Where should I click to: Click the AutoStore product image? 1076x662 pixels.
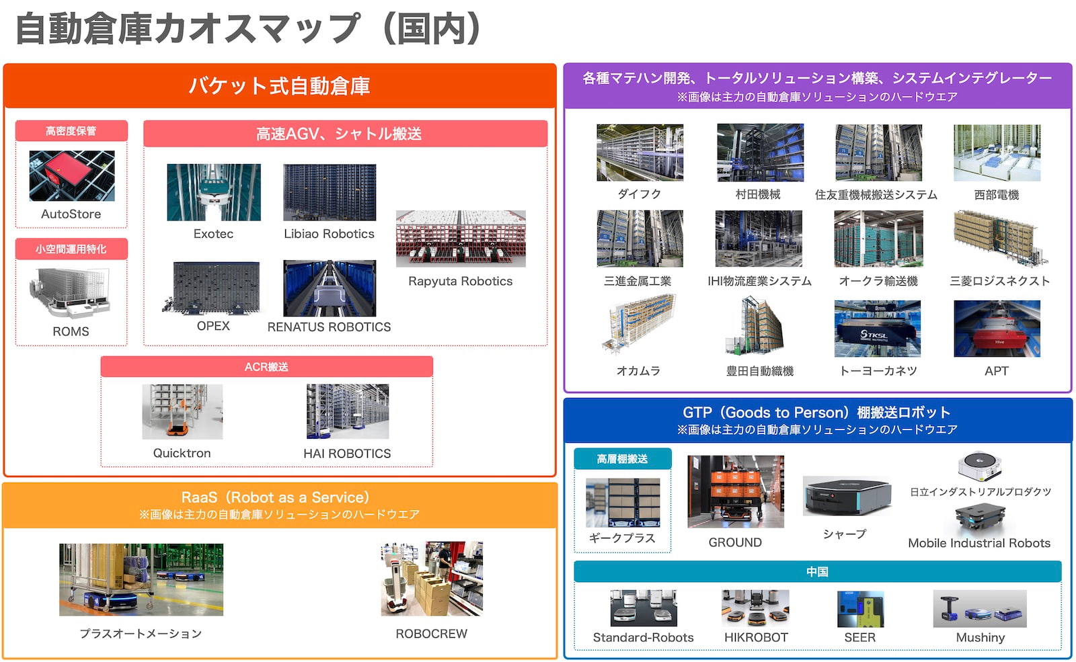(x=72, y=176)
